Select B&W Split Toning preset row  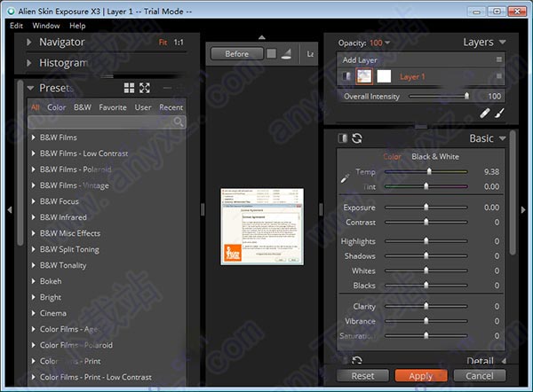107,249
